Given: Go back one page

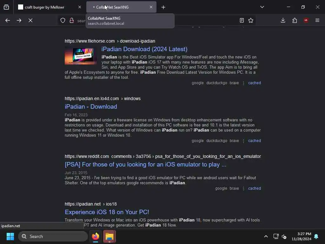Looking at the screenshot, I should coord(8,20).
